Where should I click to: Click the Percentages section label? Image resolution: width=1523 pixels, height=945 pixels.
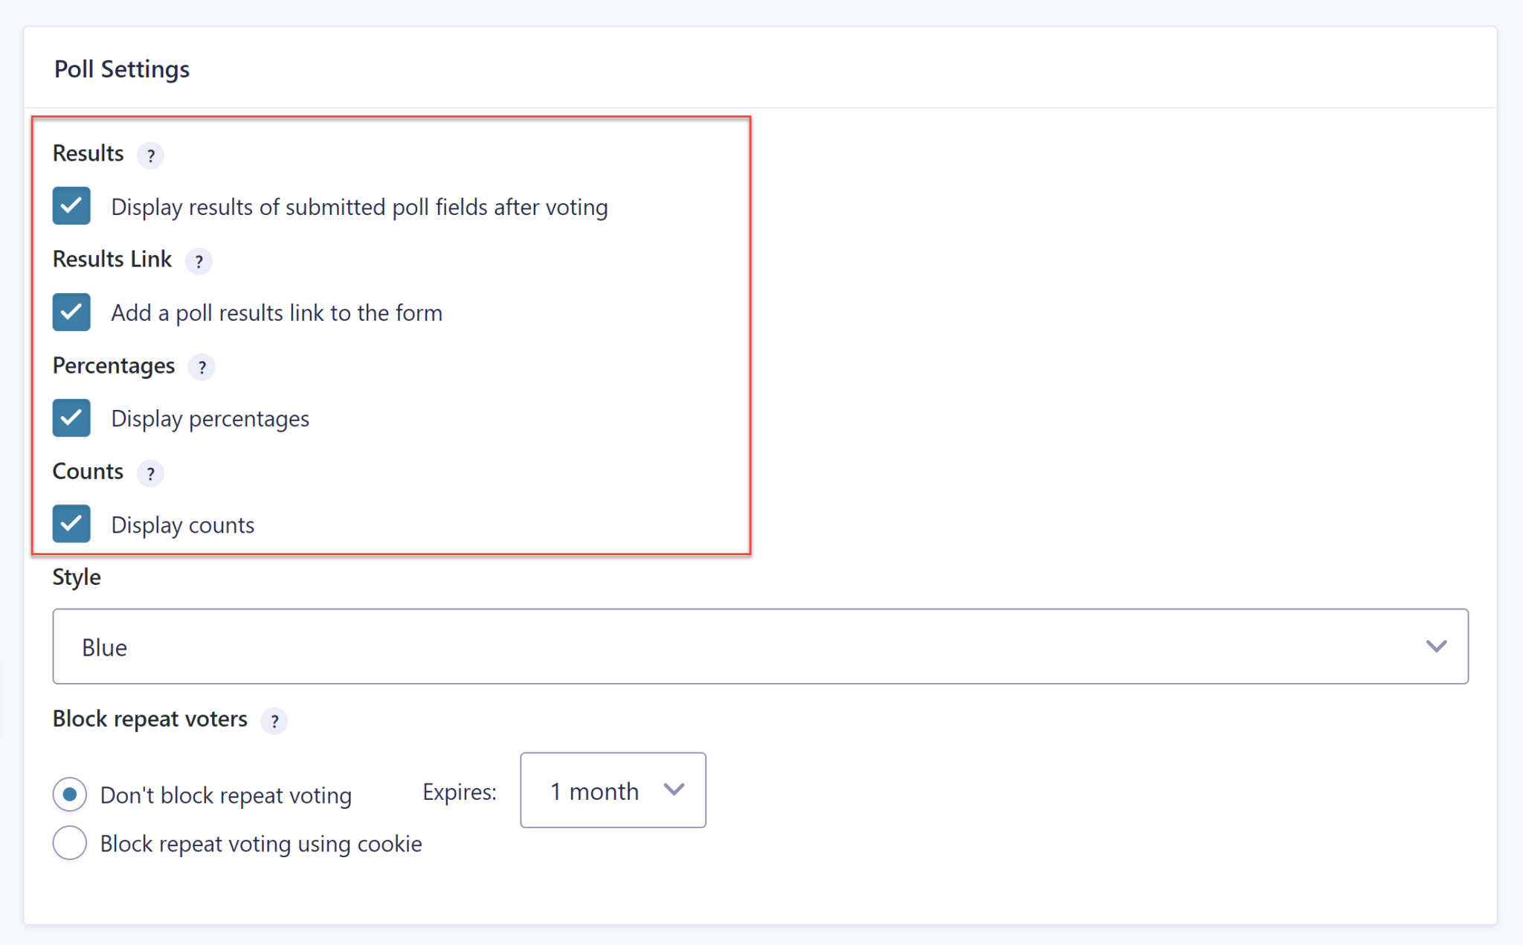tap(113, 365)
